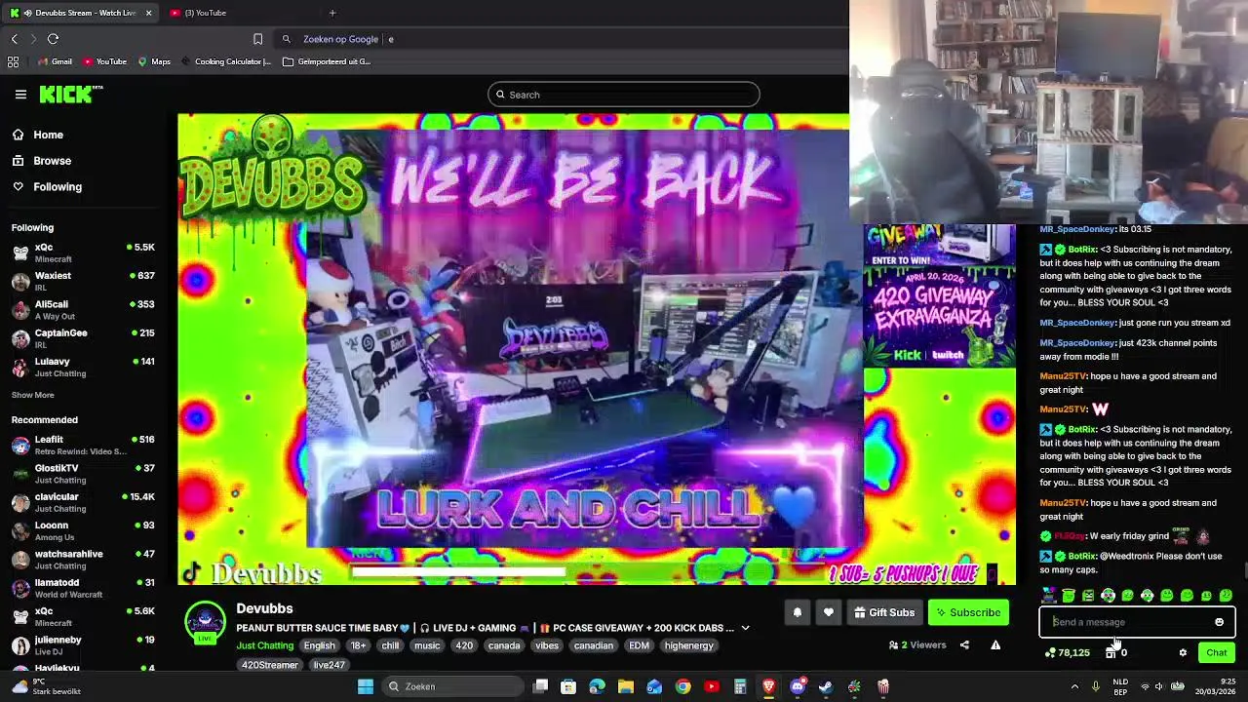This screenshot has height=702, width=1248.
Task: Open the emoji picker in chat
Action: [1219, 622]
